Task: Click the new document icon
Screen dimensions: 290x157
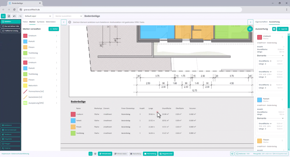Action: 9,16
